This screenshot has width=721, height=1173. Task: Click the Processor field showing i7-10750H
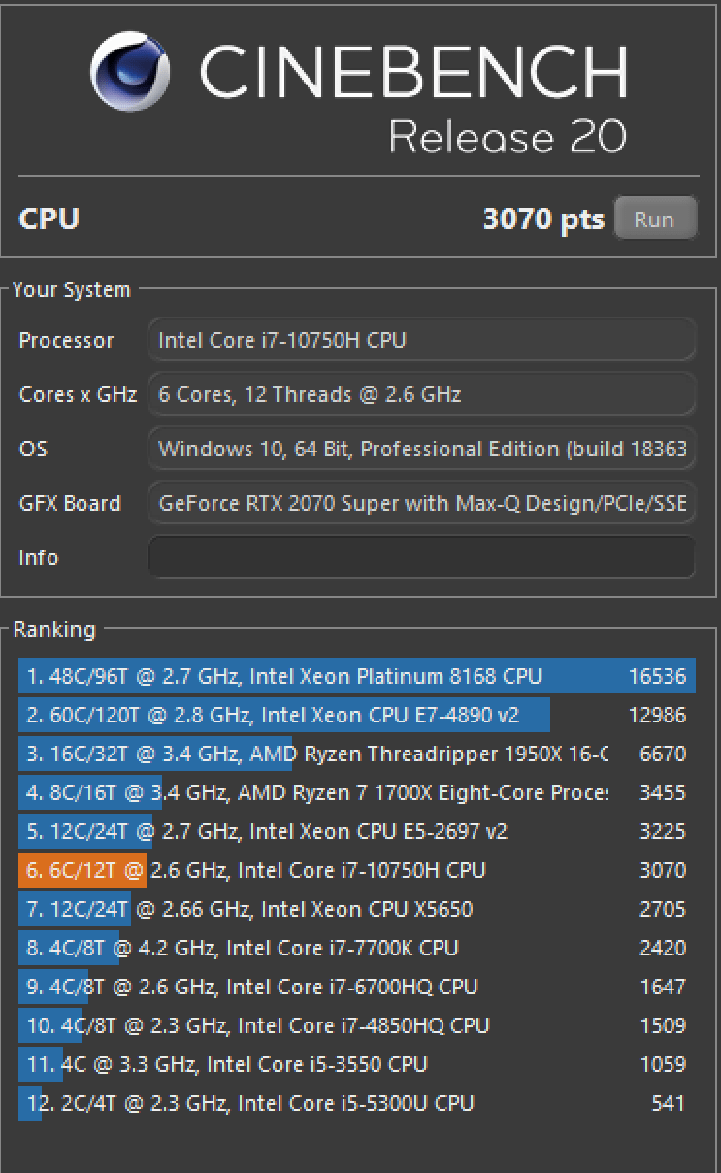click(422, 340)
